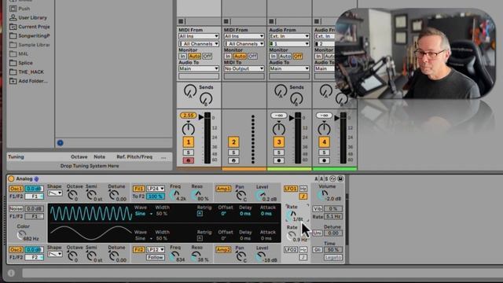Image resolution: width=503 pixels, height=283 pixels.
Task: Adjust Noise Color knob
Action: (21, 235)
